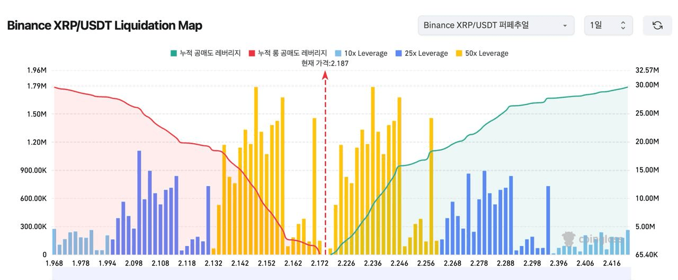Image resolution: width=678 pixels, height=280 pixels.
Task: Click the 현재 가격:2.187 label
Action: point(325,64)
